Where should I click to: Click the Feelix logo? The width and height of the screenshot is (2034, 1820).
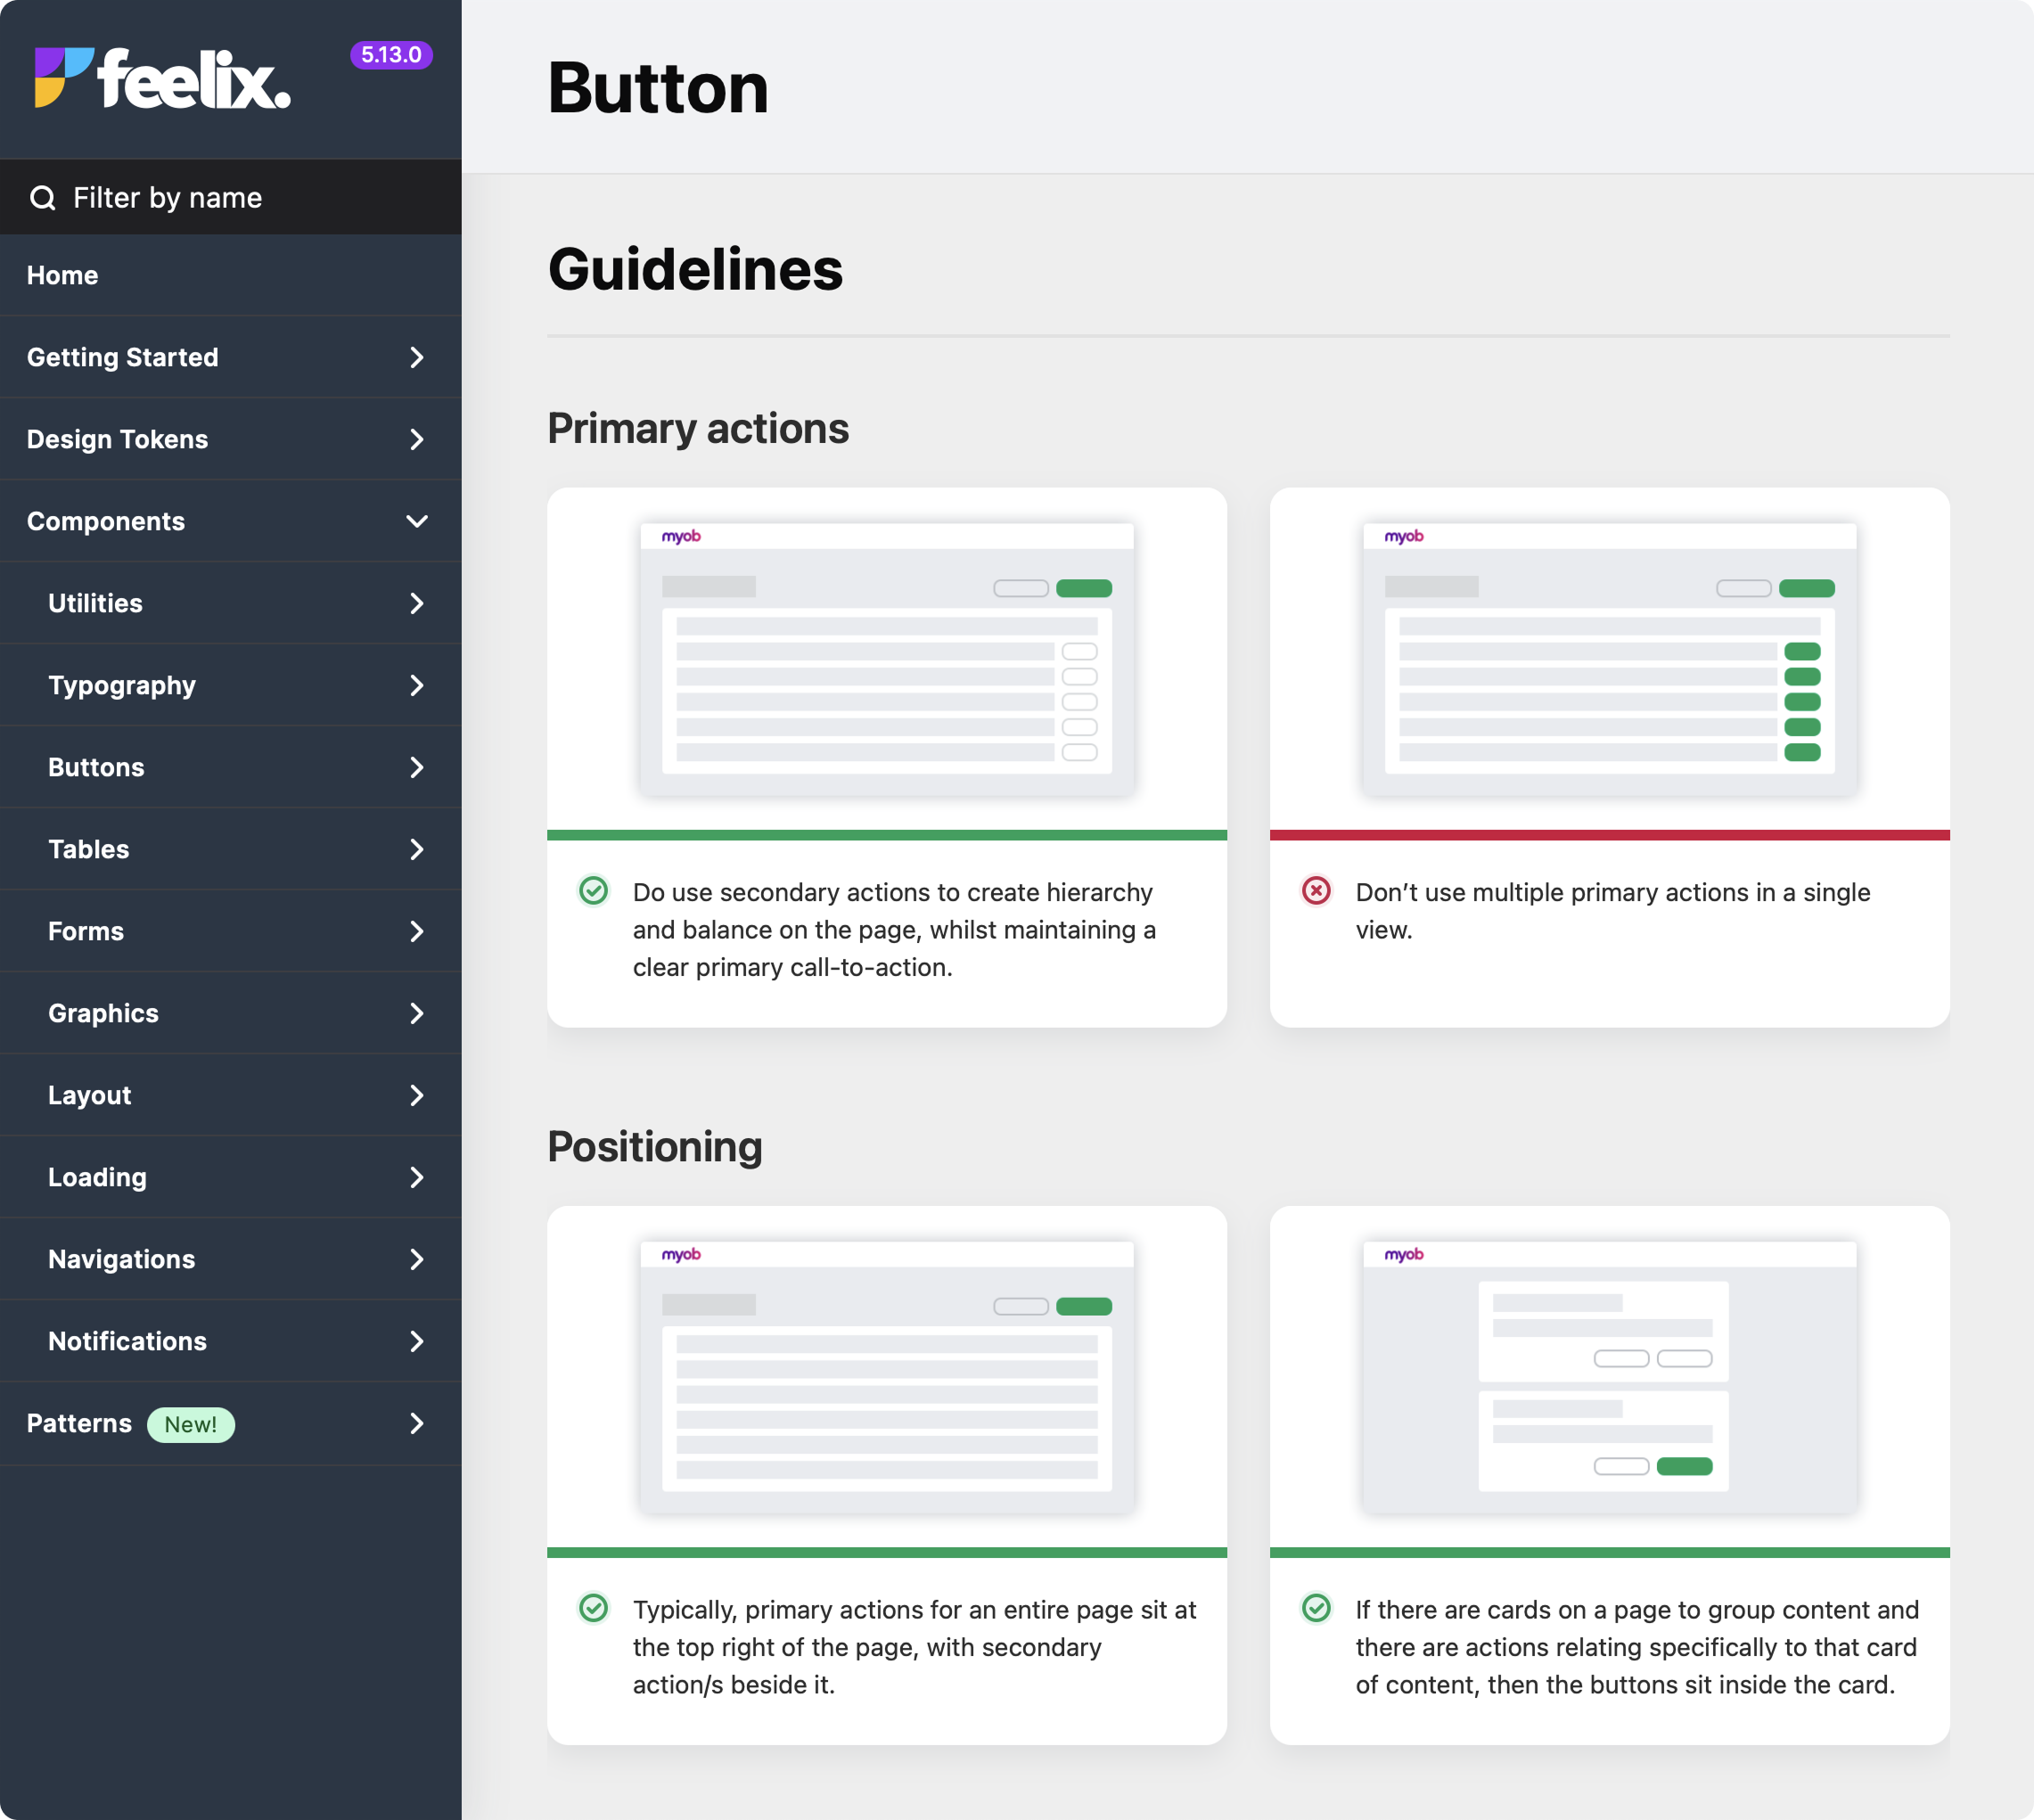(x=163, y=78)
